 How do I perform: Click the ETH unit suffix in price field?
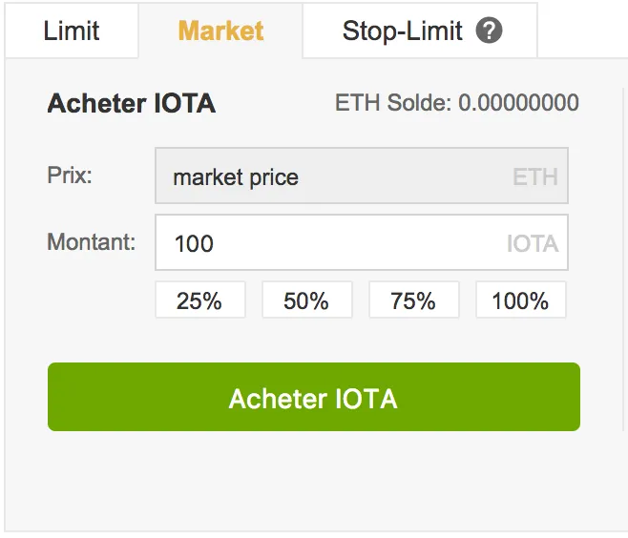click(x=535, y=176)
